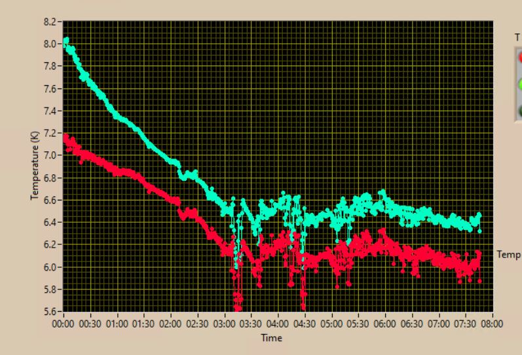Click the 04:00 time axis label
This screenshot has width=522, height=355.
(x=278, y=324)
